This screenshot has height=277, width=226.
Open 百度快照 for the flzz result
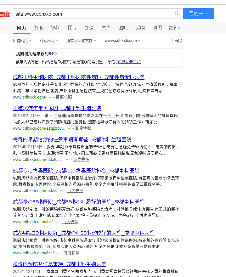[71, 253]
